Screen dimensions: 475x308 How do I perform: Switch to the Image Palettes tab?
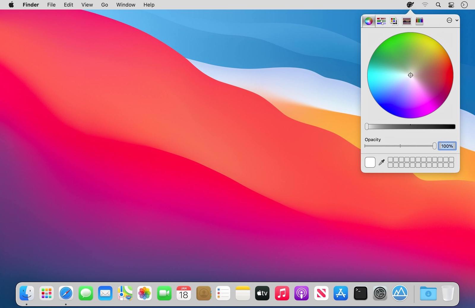(x=407, y=21)
